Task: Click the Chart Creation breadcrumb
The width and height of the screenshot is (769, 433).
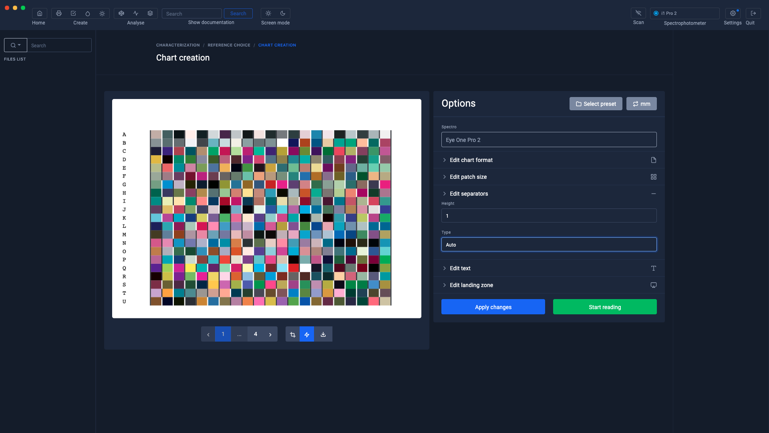Action: (277, 45)
